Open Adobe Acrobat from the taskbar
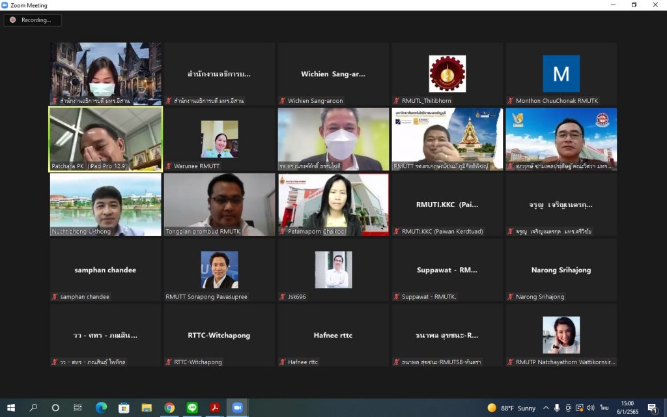 point(215,408)
